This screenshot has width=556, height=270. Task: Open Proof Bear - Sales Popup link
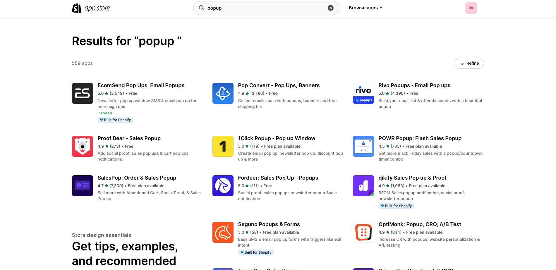(x=129, y=138)
